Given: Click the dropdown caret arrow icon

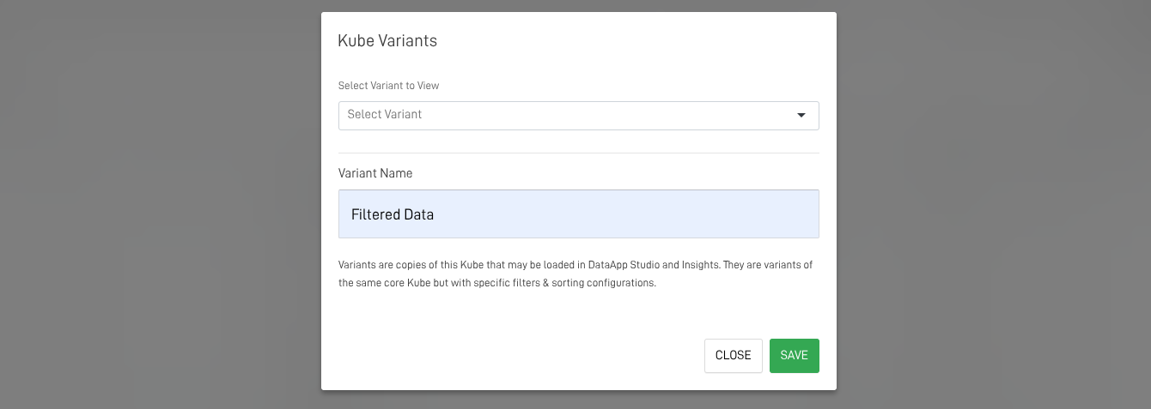Looking at the screenshot, I should (801, 115).
